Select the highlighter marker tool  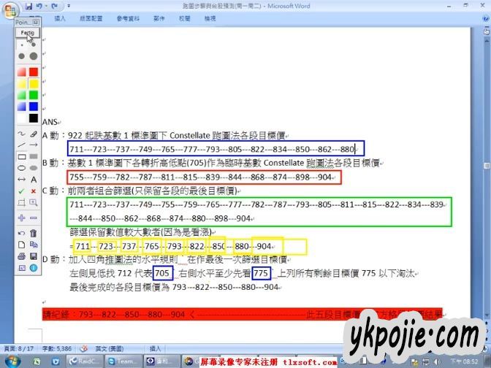[x=34, y=134]
